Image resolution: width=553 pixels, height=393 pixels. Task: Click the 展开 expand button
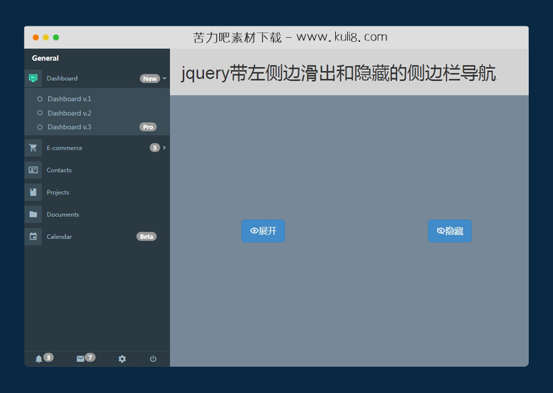[x=263, y=230]
